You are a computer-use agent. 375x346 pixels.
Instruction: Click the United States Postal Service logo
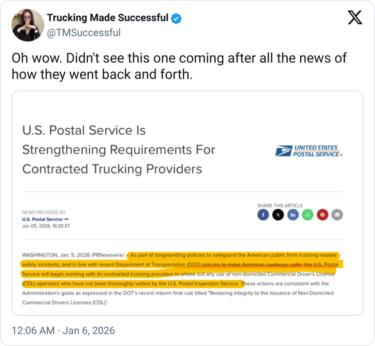(x=309, y=151)
